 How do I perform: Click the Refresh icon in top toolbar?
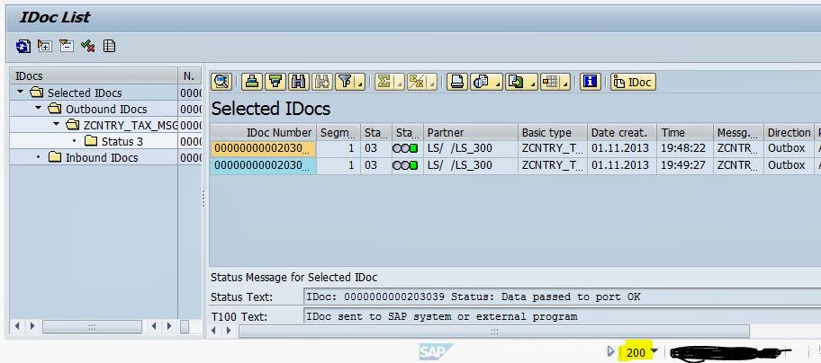click(x=23, y=47)
